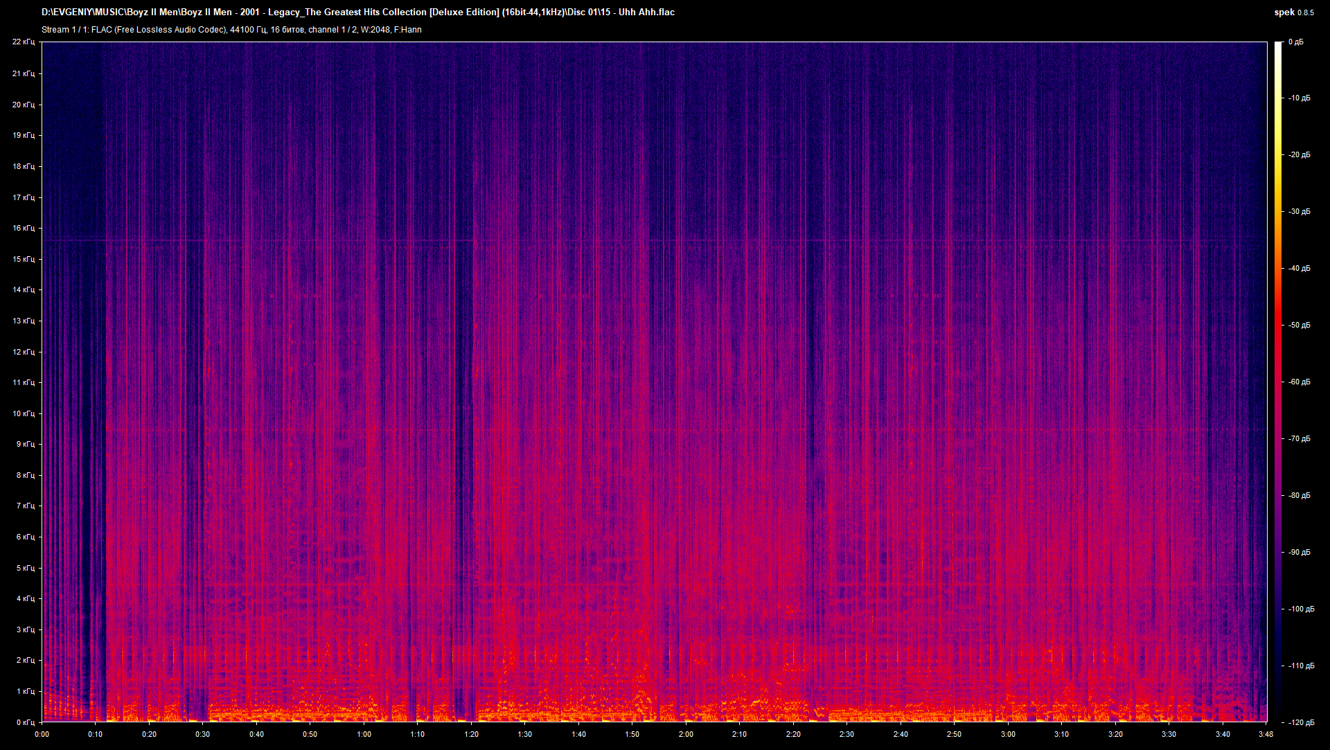
Task: Click the file path title text
Action: (357, 12)
